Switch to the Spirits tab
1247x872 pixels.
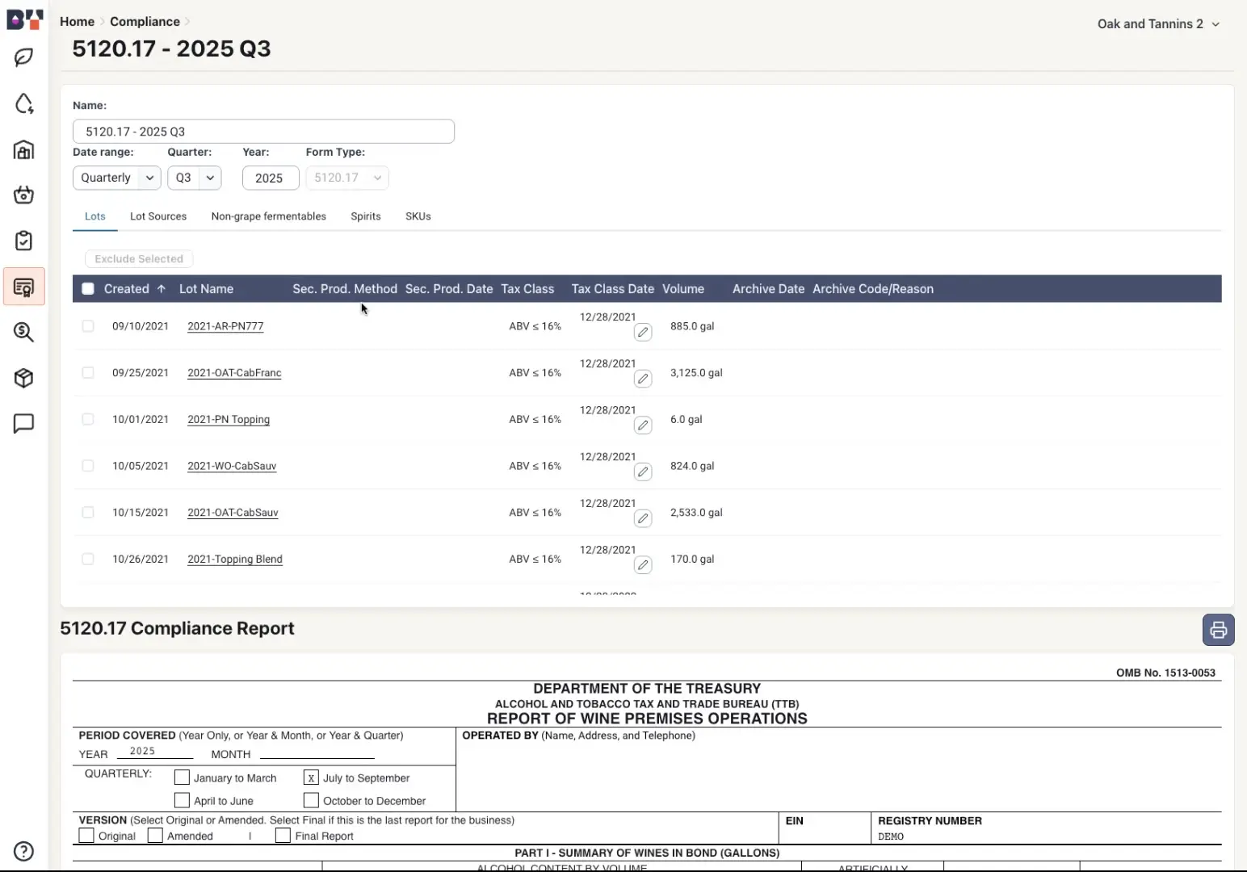click(x=366, y=216)
